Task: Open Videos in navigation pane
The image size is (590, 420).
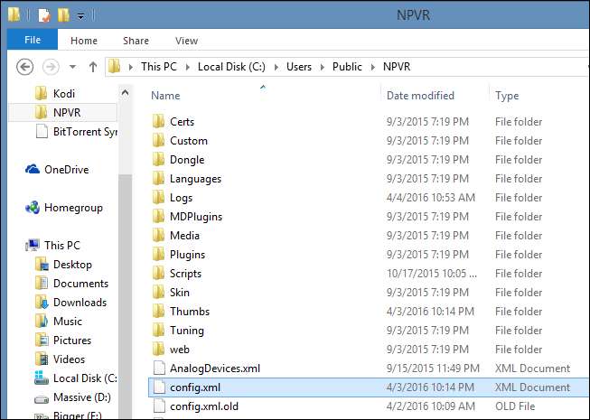Action: tap(60, 359)
